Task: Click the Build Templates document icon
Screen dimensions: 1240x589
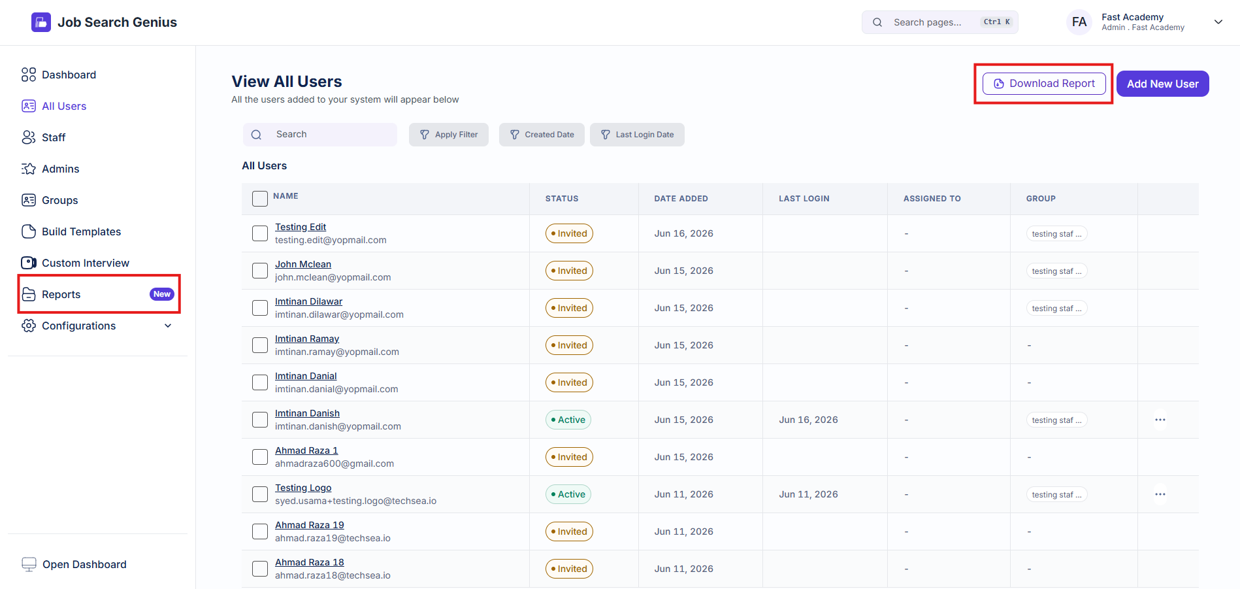Action: 29,231
